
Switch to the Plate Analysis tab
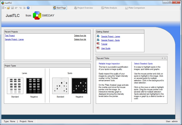click(x=109, y=8)
